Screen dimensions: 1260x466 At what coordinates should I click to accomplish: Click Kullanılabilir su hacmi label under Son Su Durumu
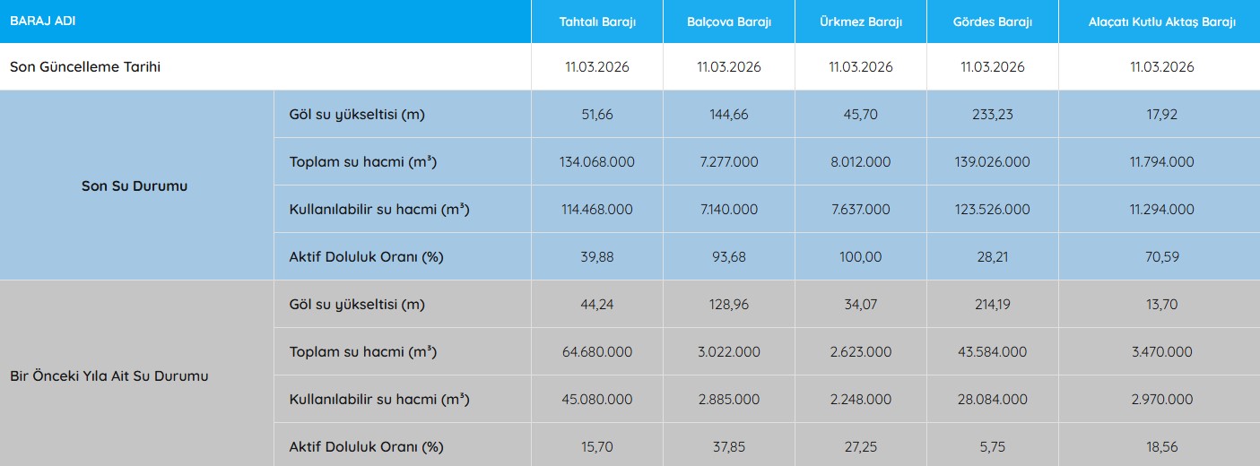pos(379,210)
